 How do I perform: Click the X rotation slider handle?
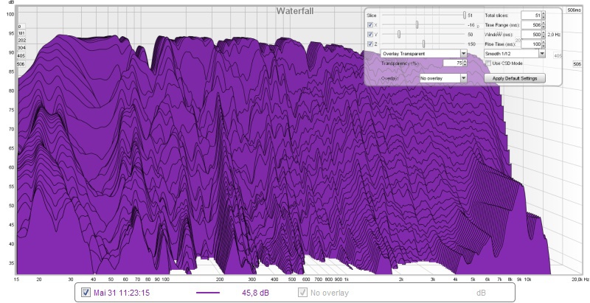pyautogui.click(x=417, y=24)
